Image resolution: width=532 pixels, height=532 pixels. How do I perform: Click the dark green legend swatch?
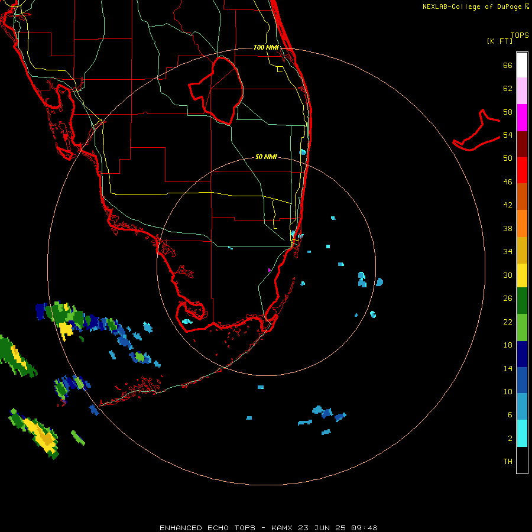pyautogui.click(x=522, y=301)
